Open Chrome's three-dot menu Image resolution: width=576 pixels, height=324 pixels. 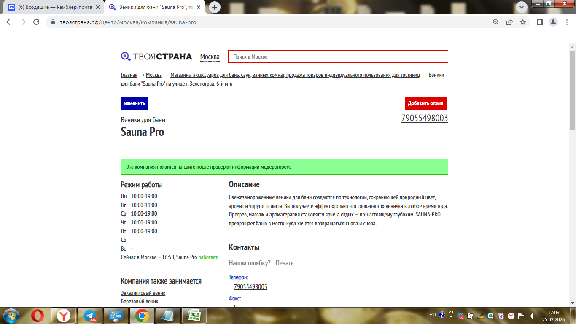click(567, 22)
